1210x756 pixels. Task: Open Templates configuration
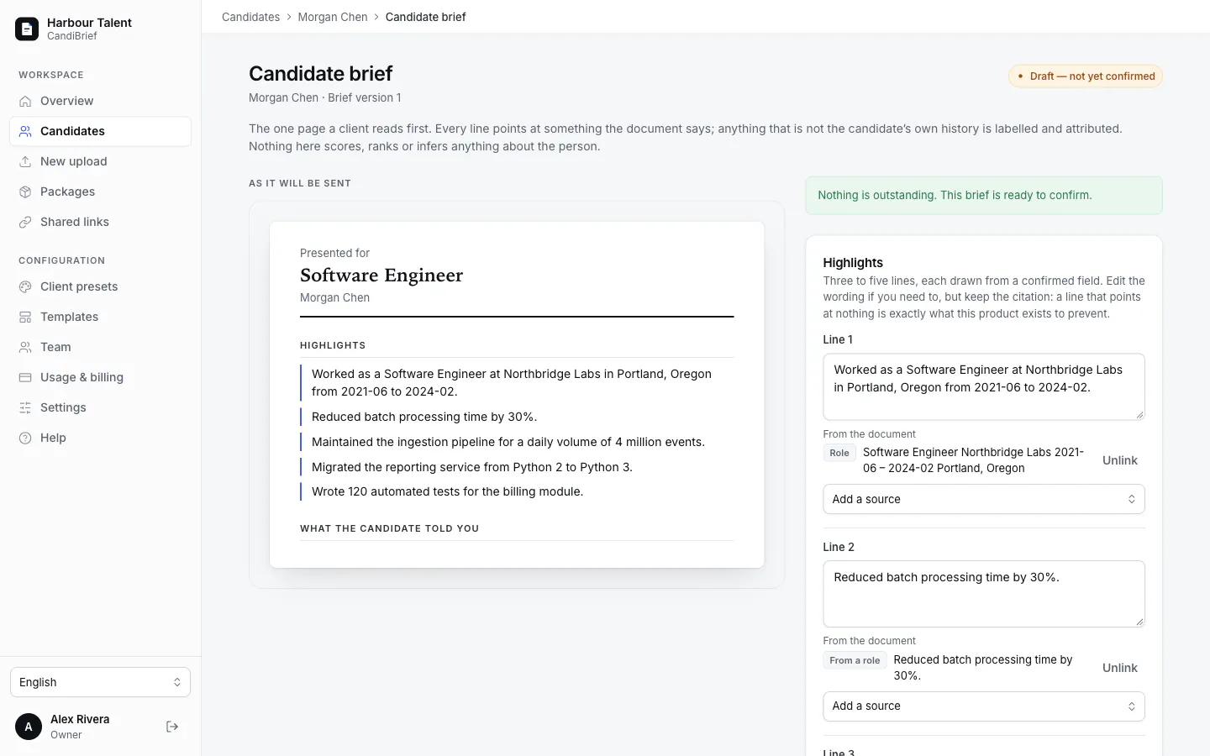pos(100,317)
